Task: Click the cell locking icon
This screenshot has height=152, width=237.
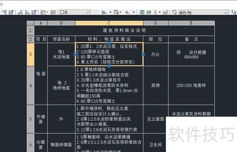Action: click(x=116, y=12)
